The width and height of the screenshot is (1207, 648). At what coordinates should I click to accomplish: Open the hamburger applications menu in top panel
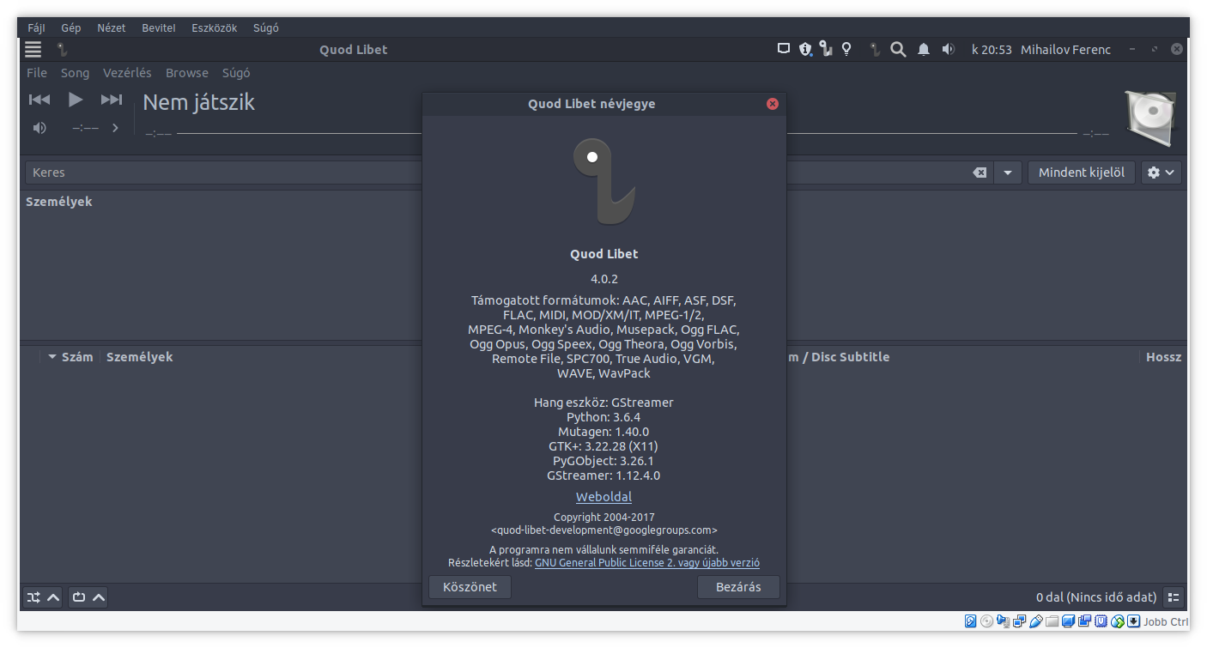point(33,50)
